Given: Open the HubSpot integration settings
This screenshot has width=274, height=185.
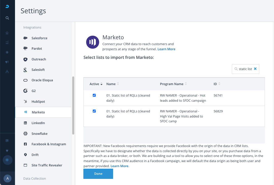Looking at the screenshot, I should [x=38, y=101].
